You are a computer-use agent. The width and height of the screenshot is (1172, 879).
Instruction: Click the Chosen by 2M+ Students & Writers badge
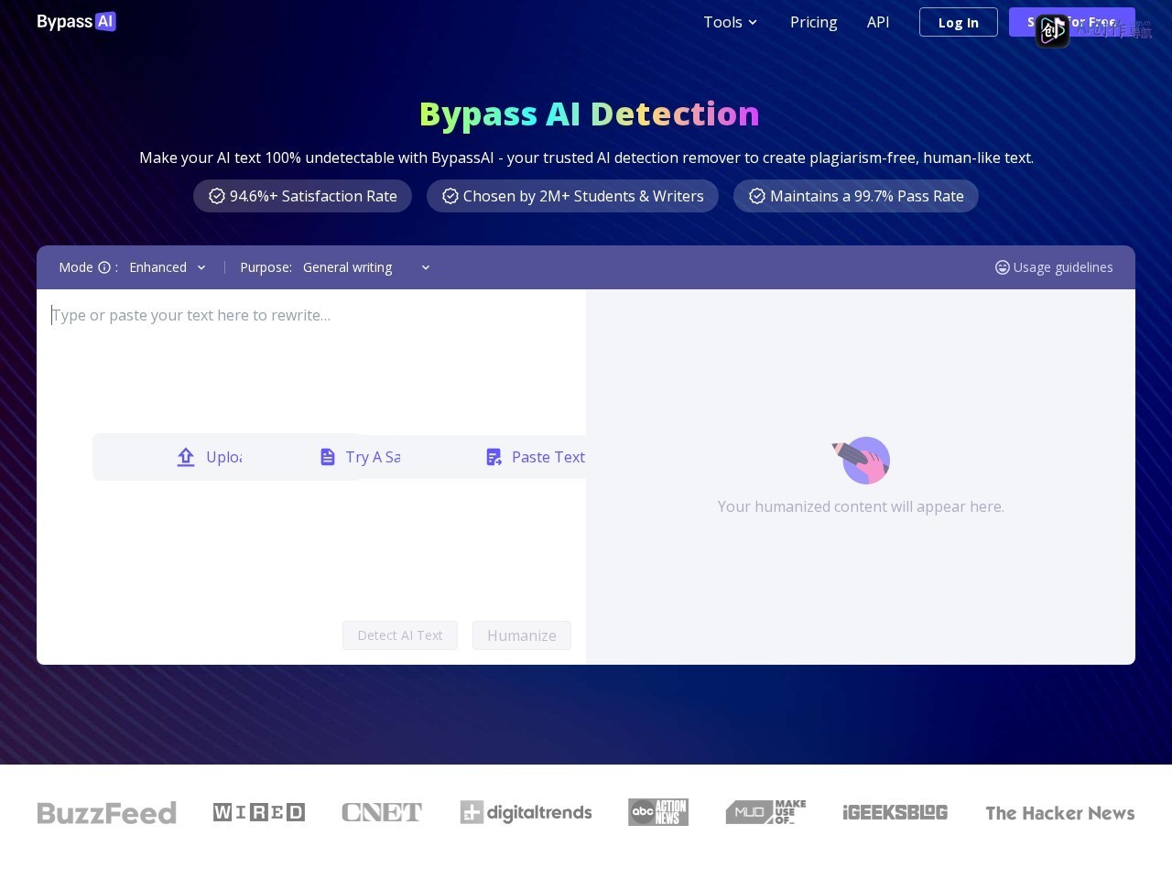pos(572,196)
